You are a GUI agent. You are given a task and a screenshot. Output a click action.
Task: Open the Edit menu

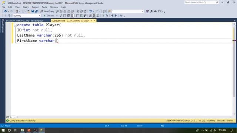coord(10,7)
